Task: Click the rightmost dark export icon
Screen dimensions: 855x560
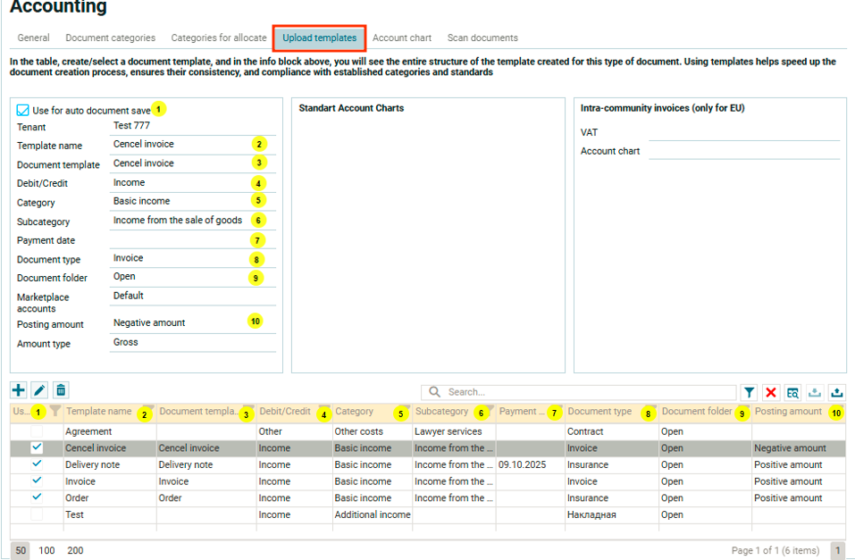Action: [836, 392]
